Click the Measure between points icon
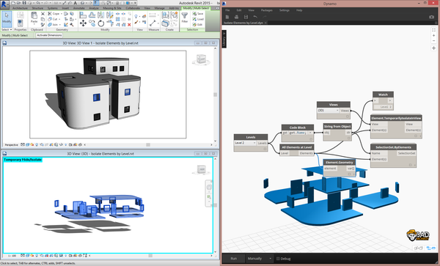Viewport: 440px width, 266px height. pos(153,23)
